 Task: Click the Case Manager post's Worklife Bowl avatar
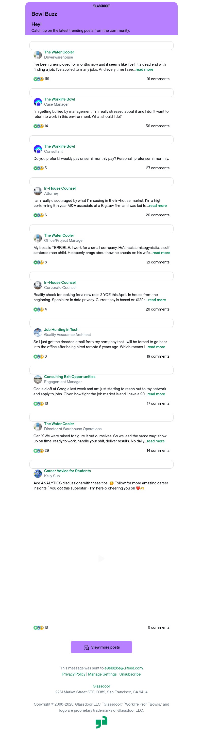(38, 102)
